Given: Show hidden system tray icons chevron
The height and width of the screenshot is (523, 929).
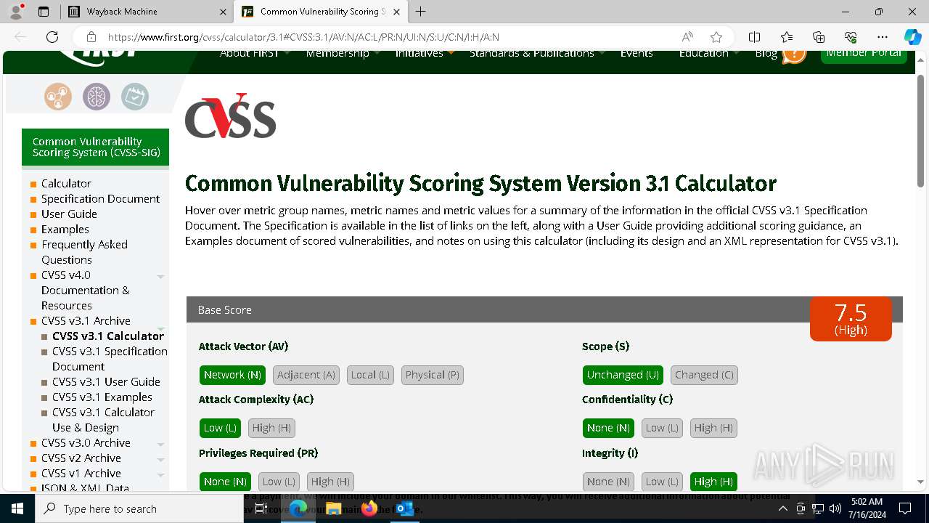Looking at the screenshot, I should click(x=782, y=508).
